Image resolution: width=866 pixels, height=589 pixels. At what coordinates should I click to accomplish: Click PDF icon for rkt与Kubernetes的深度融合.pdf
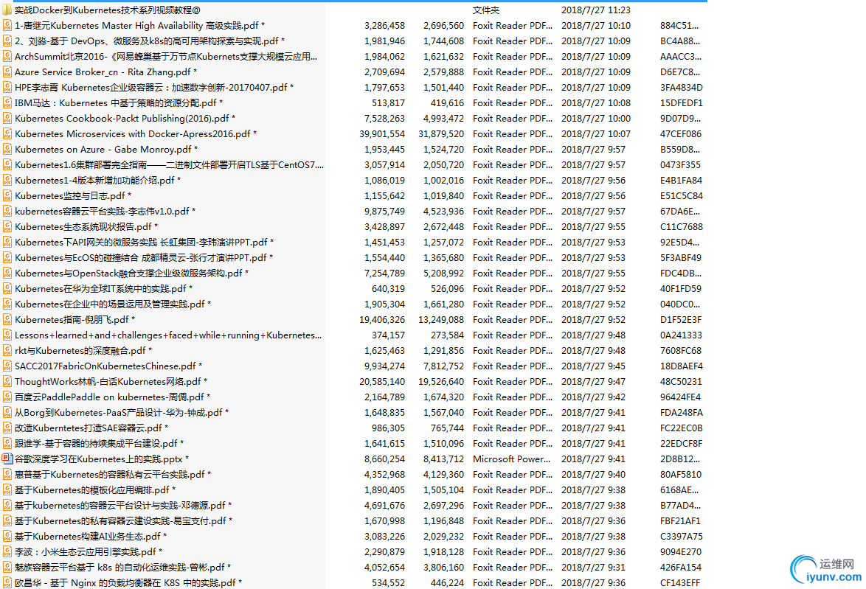(x=7, y=351)
